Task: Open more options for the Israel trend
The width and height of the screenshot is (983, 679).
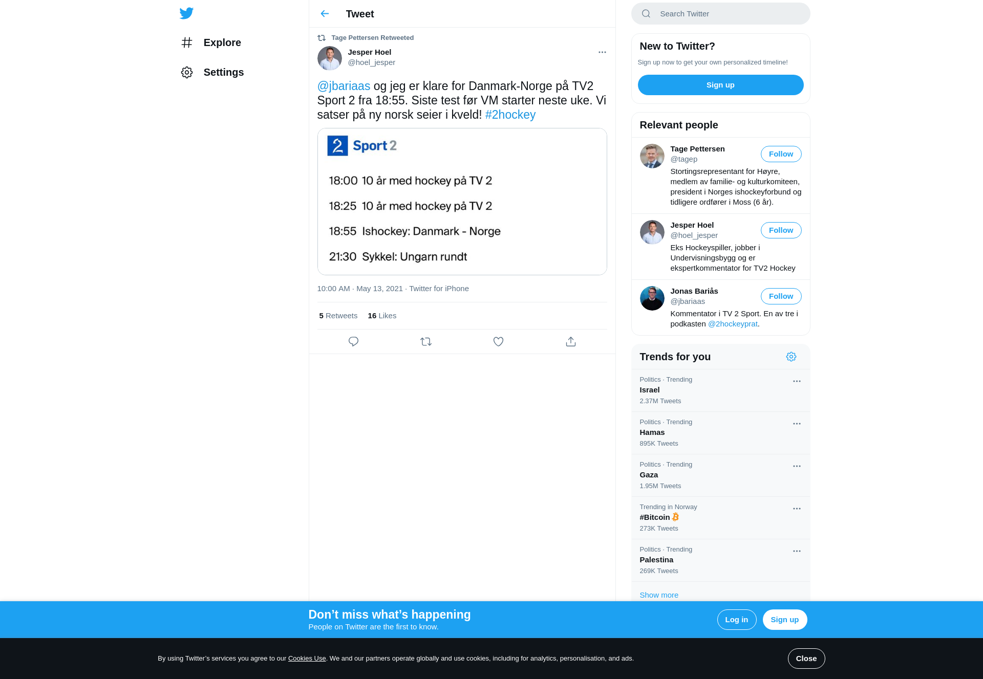Action: [x=797, y=381]
